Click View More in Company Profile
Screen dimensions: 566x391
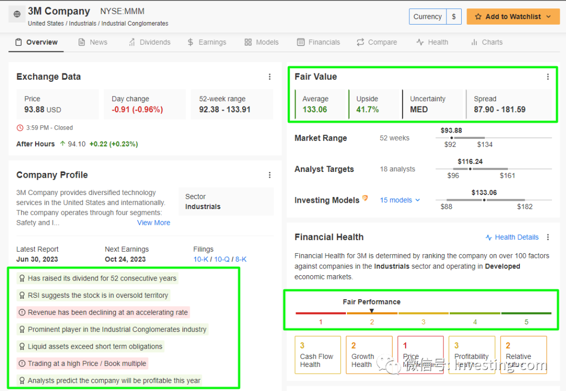[154, 223]
